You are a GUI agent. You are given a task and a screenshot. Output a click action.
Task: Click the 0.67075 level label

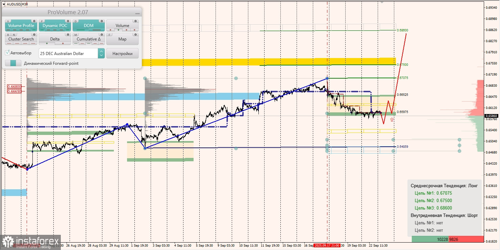(402, 78)
